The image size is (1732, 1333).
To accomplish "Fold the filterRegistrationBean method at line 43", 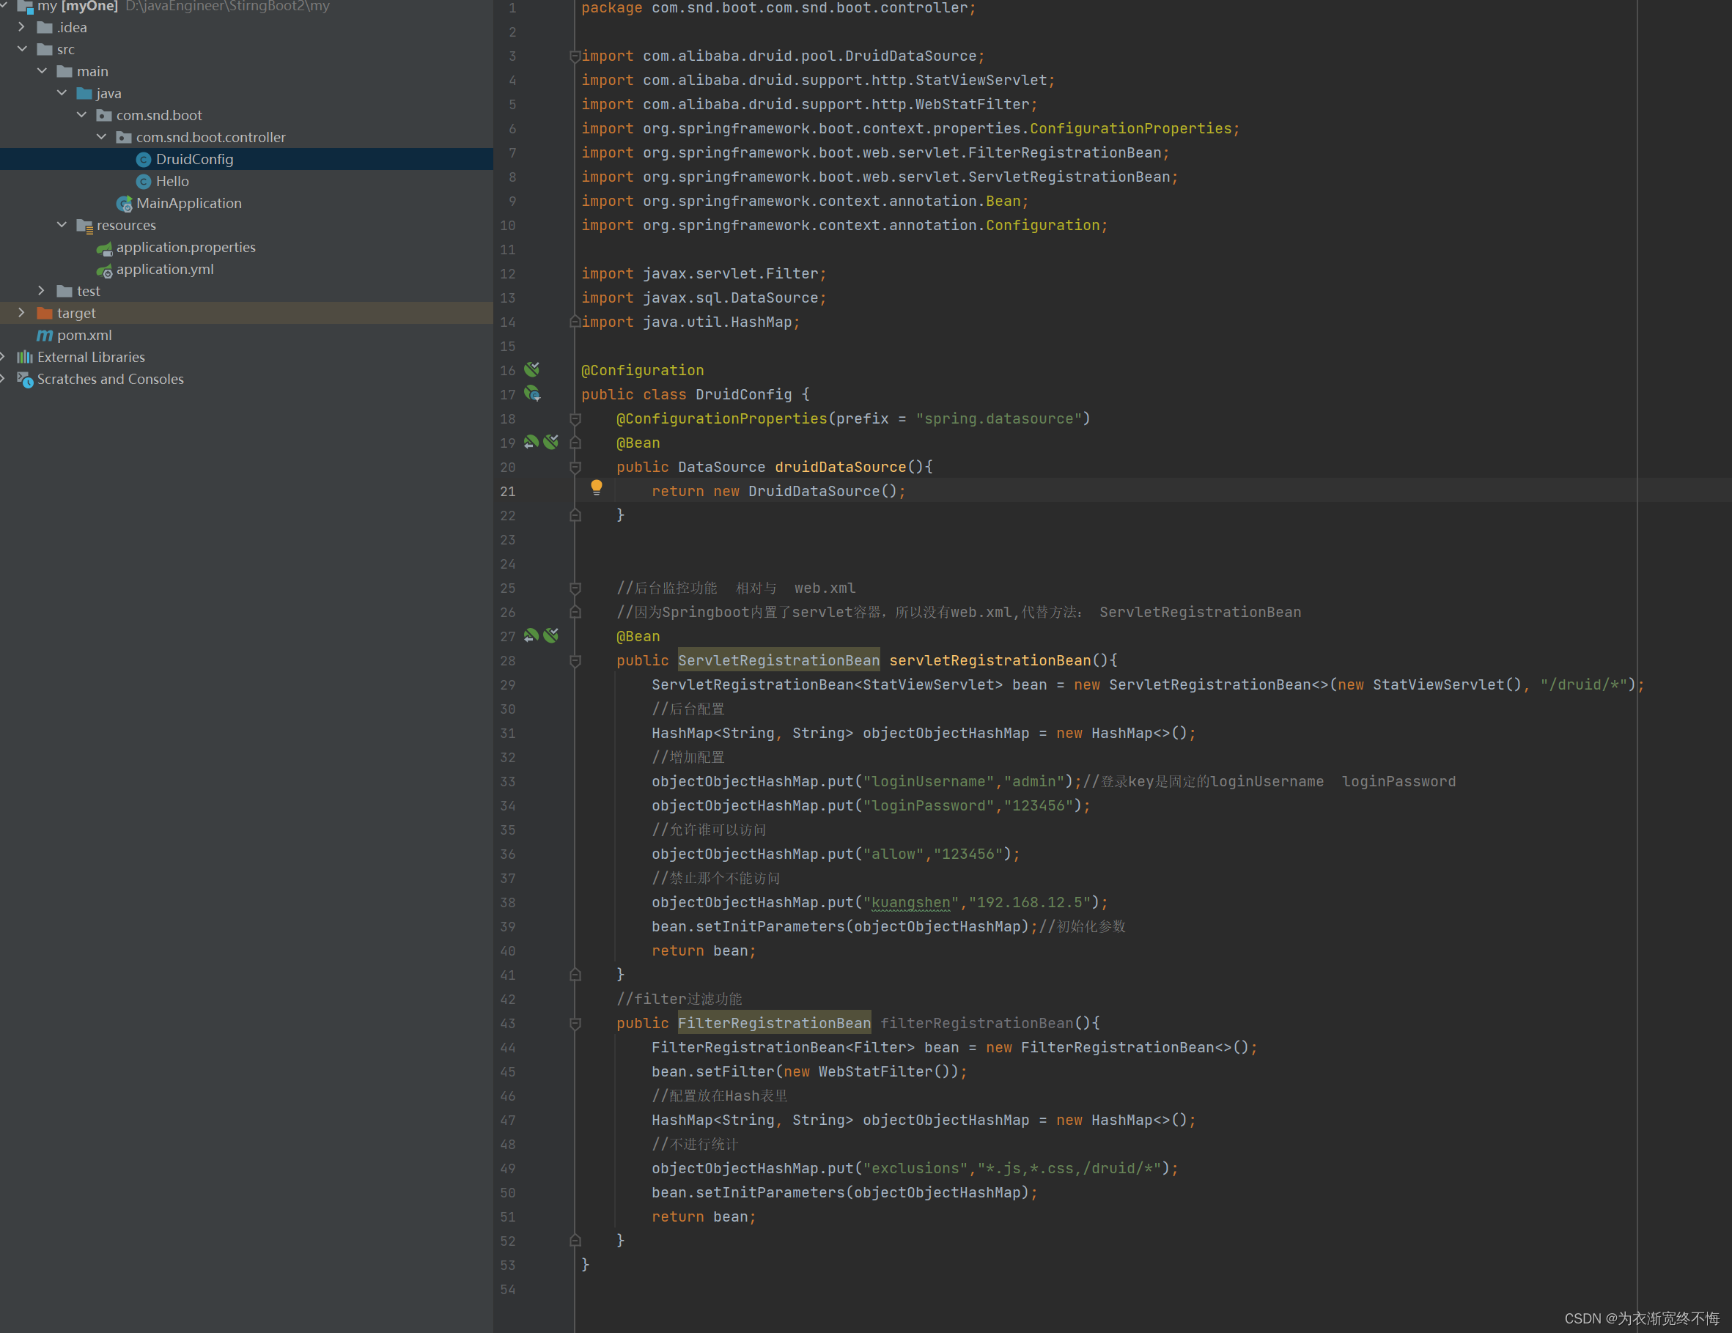I will coord(575,1023).
